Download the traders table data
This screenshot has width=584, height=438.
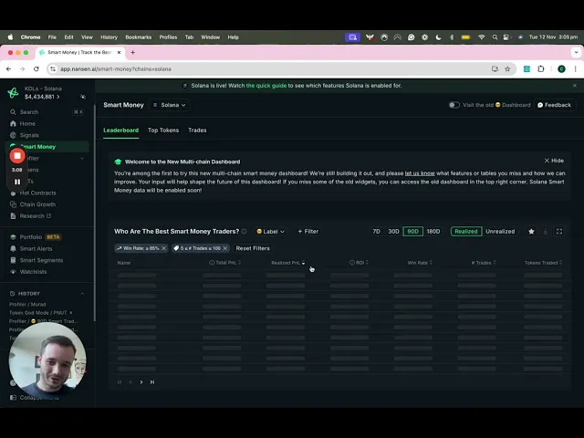[x=546, y=232]
